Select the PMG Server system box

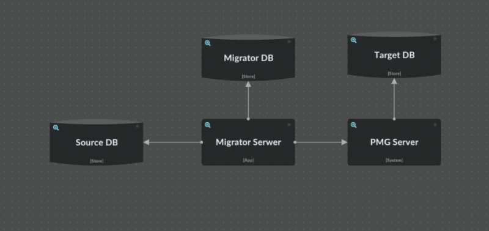tap(394, 142)
